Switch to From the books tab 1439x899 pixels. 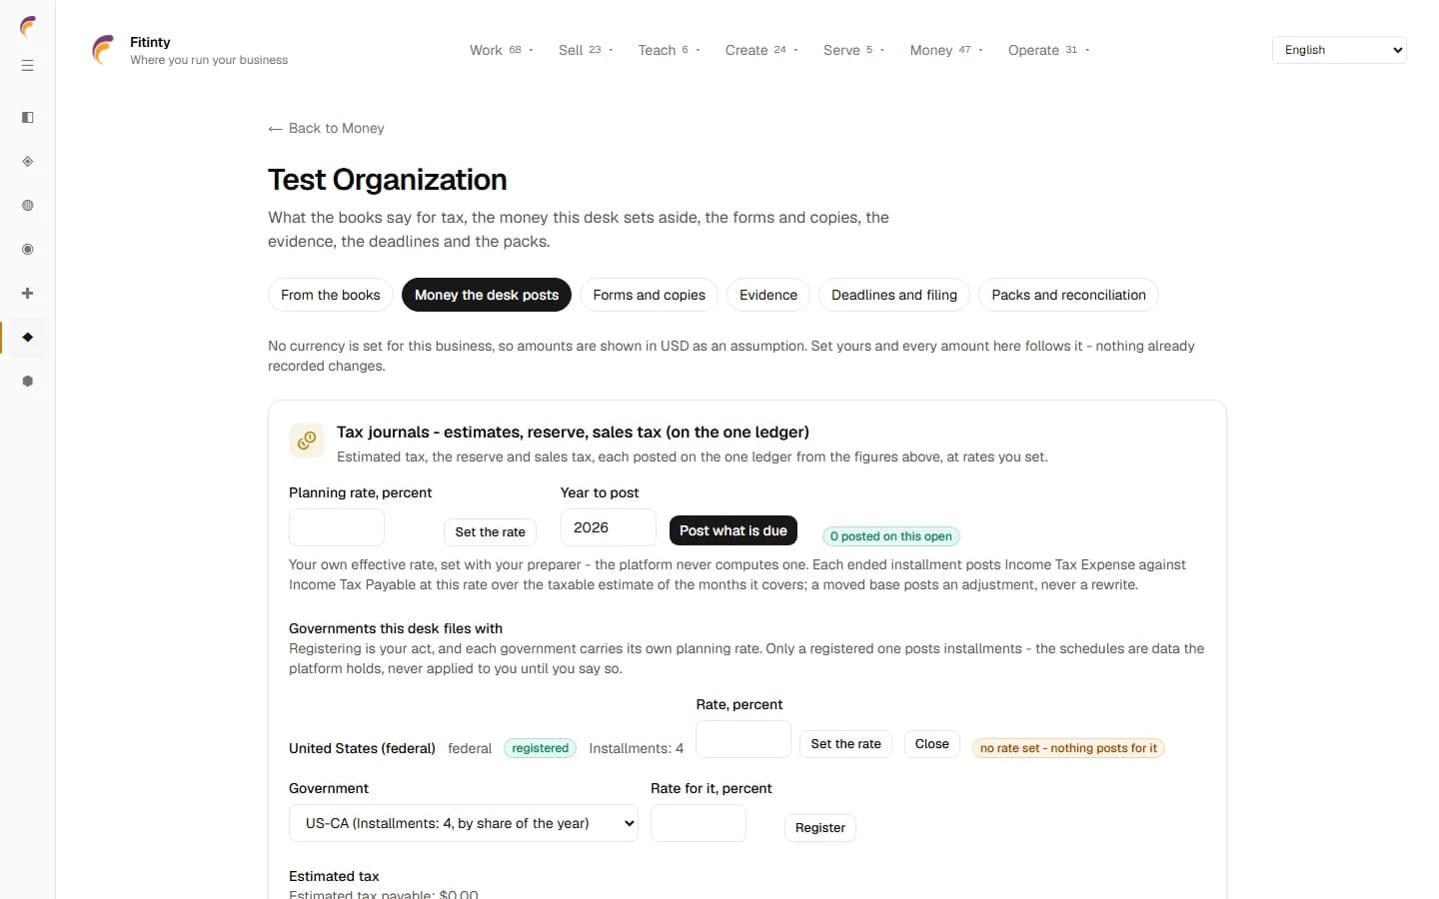point(331,295)
